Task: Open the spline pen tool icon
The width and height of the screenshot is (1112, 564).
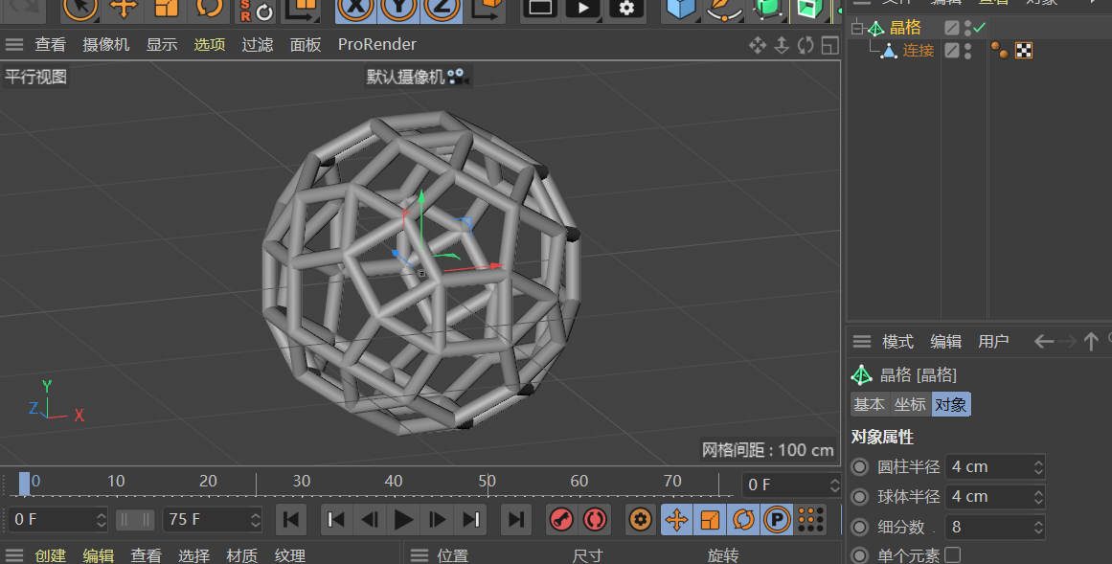Action: point(723,9)
